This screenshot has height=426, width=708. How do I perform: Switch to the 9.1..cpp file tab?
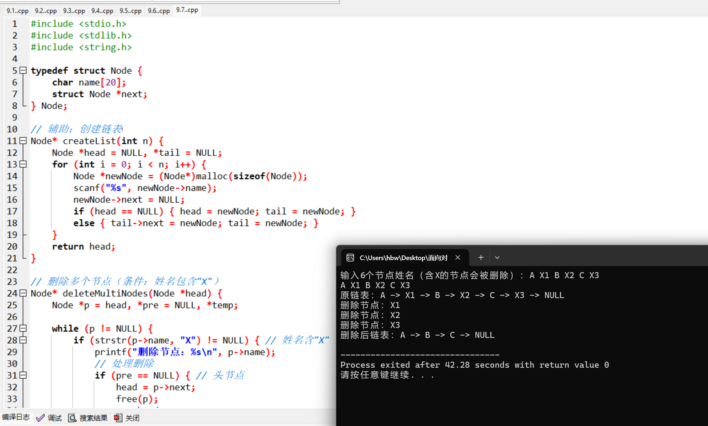(x=17, y=11)
